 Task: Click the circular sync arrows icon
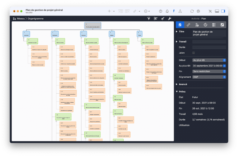[x=192, y=11]
